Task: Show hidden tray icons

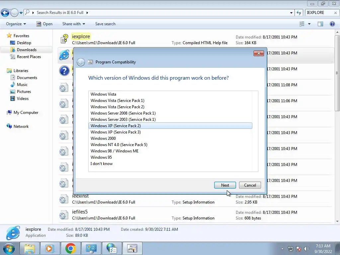Action: coord(282,249)
